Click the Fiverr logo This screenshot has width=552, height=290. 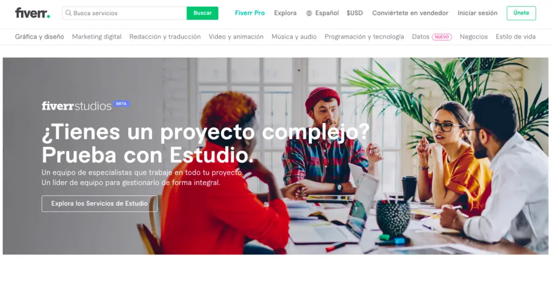(x=32, y=13)
